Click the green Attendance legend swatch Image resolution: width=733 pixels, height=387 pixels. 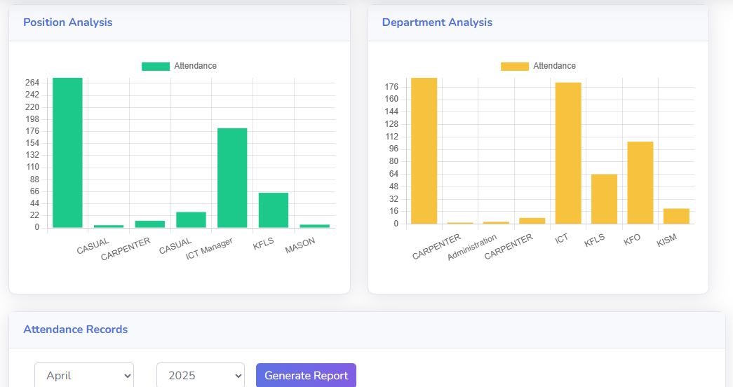(155, 66)
